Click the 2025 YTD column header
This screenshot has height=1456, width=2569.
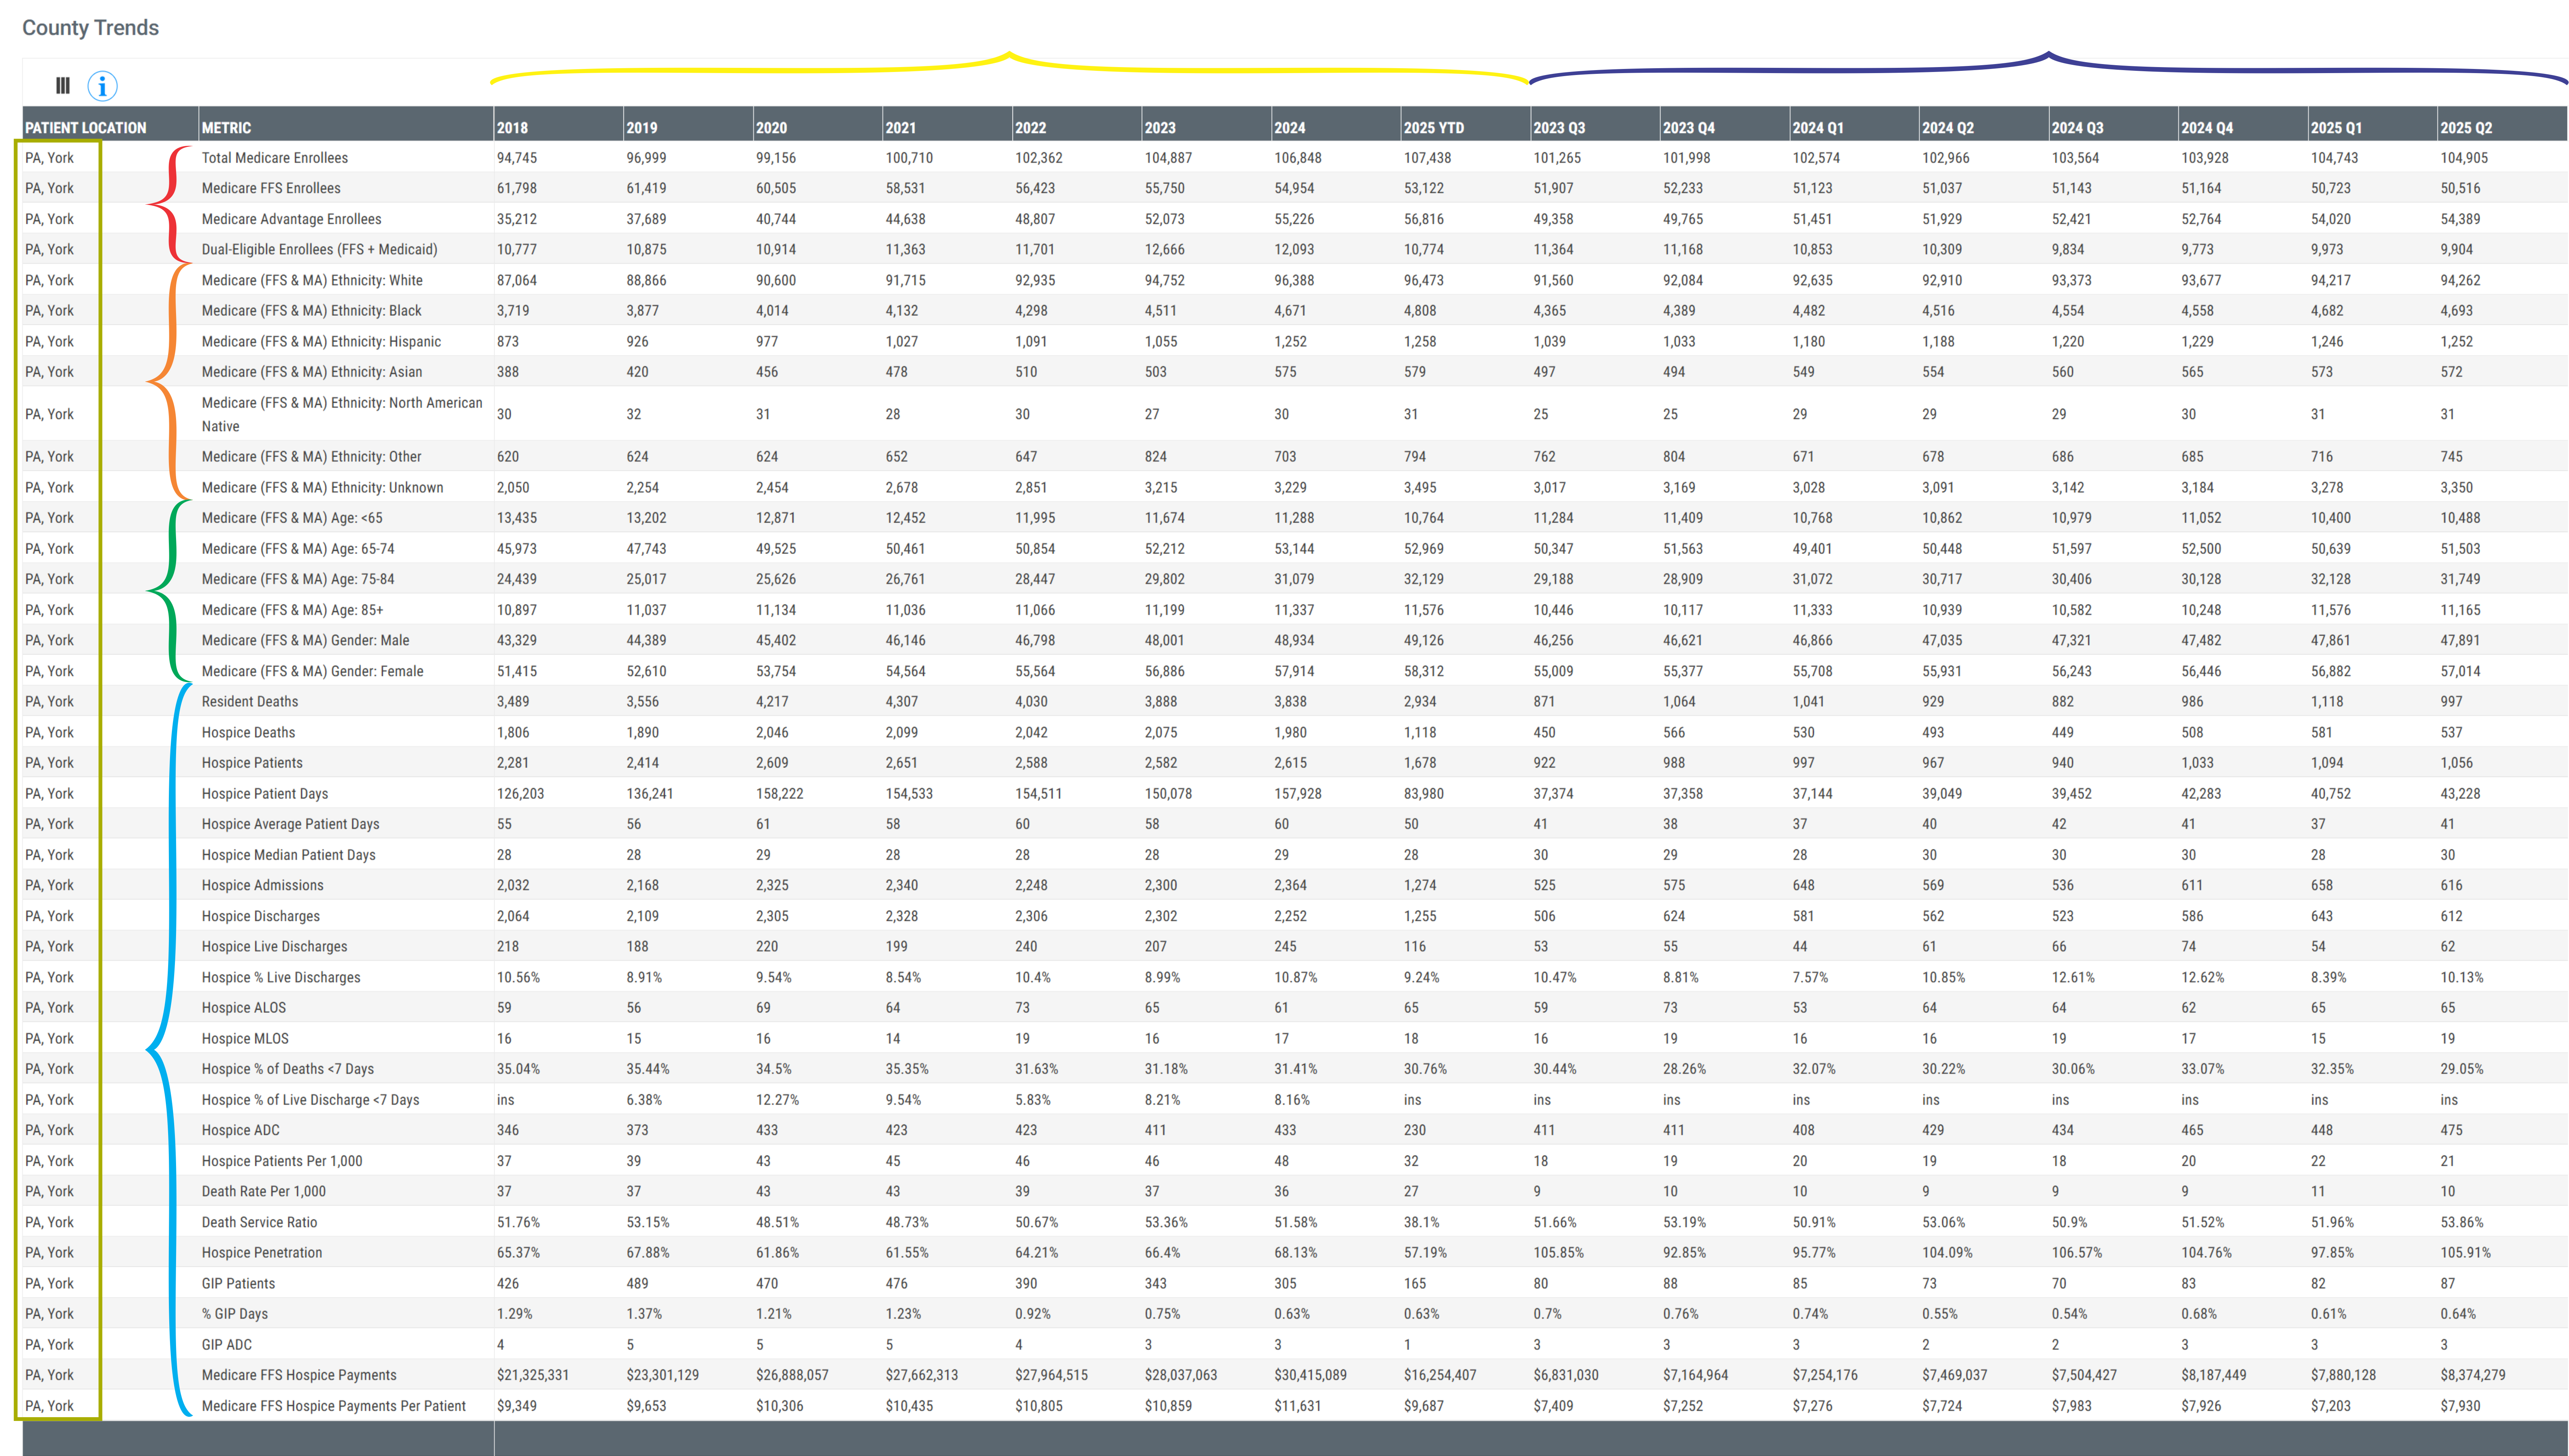pos(1434,128)
